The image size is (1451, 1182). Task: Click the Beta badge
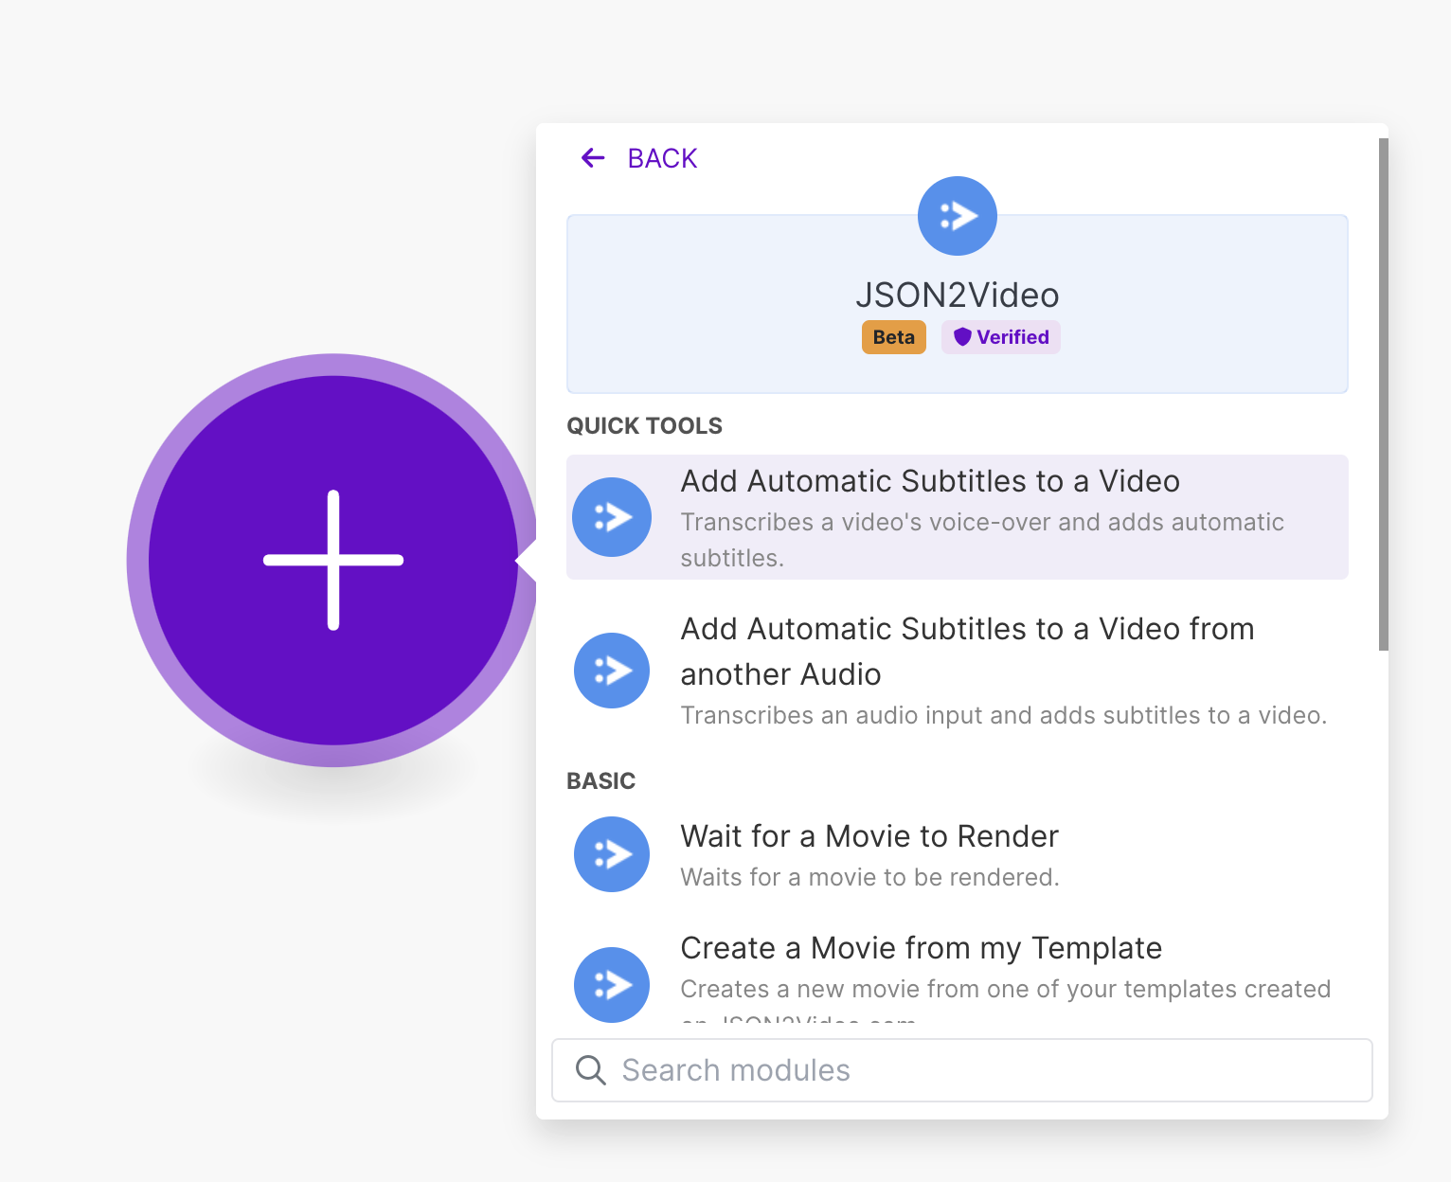coord(894,337)
